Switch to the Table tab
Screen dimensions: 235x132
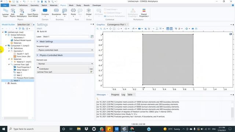[130, 95]
